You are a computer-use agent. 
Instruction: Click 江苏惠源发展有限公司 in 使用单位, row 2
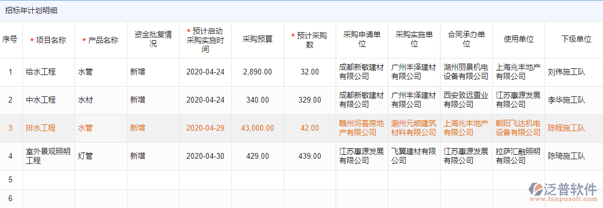click(519, 100)
